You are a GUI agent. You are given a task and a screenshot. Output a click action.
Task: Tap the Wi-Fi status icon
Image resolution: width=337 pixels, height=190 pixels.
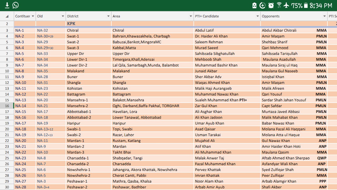279,6
